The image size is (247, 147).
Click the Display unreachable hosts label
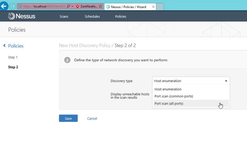(x=130, y=96)
